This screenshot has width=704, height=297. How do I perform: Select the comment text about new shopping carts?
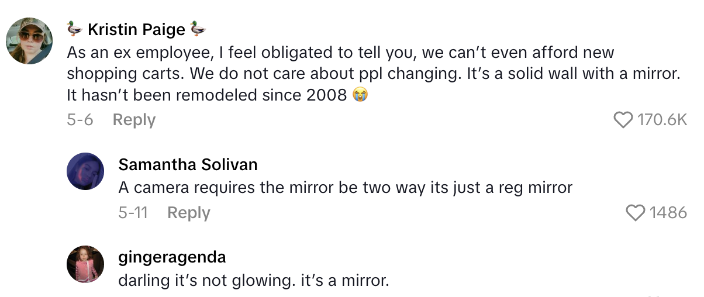pyautogui.click(x=374, y=74)
